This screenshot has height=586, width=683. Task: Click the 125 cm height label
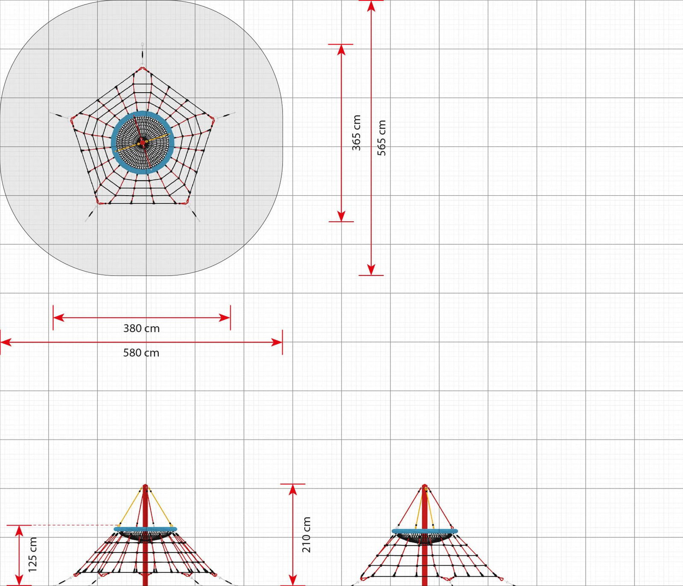[x=32, y=555]
